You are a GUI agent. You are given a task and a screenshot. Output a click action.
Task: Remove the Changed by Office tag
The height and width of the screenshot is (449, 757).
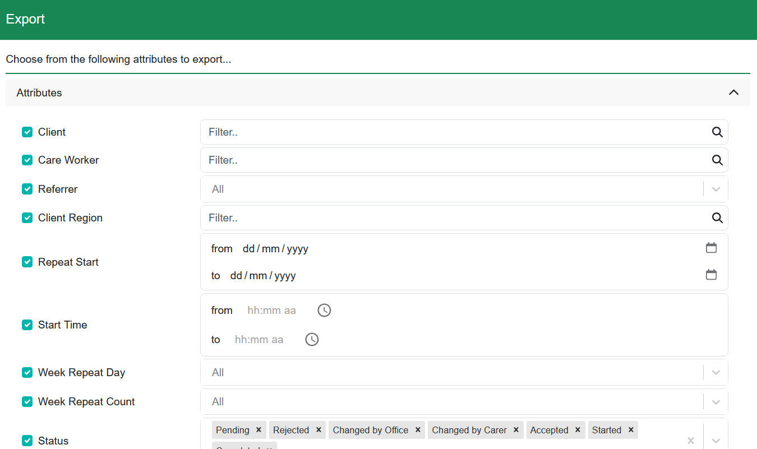pos(418,430)
